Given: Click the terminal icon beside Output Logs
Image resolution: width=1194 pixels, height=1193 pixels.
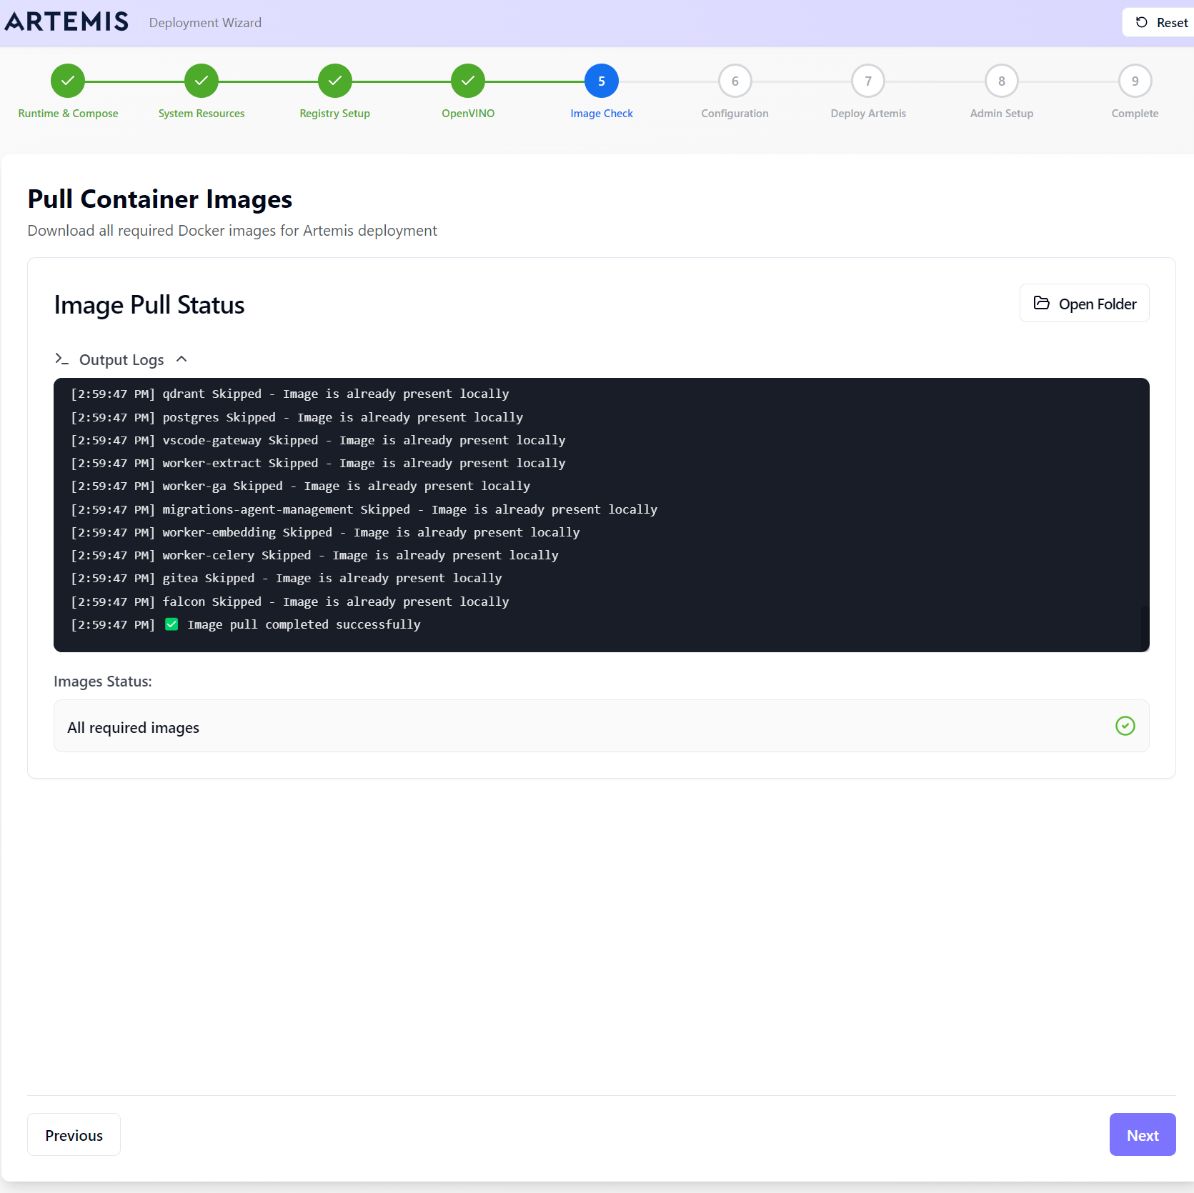Looking at the screenshot, I should click(62, 359).
